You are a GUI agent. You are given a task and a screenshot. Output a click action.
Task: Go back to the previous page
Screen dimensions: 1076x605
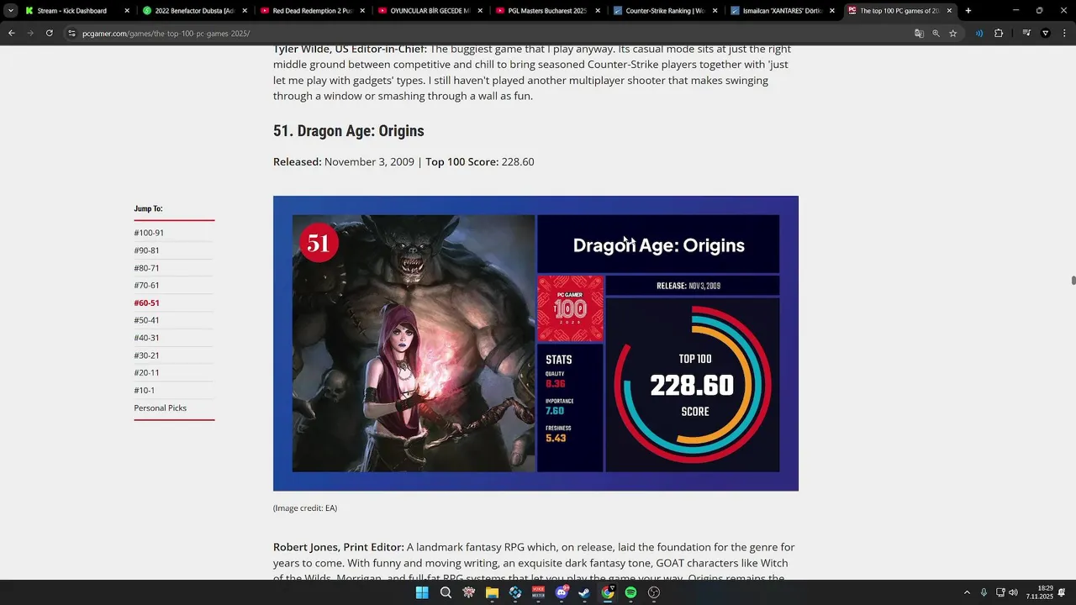tap(11, 33)
